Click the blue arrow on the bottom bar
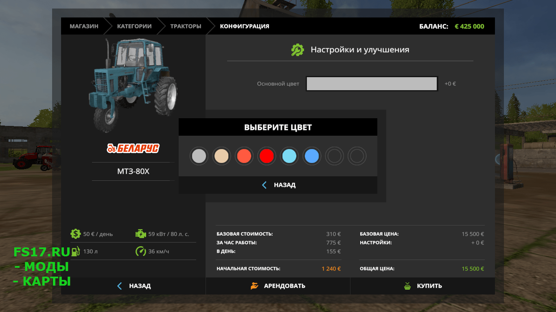The width and height of the screenshot is (556, 312). click(x=120, y=286)
